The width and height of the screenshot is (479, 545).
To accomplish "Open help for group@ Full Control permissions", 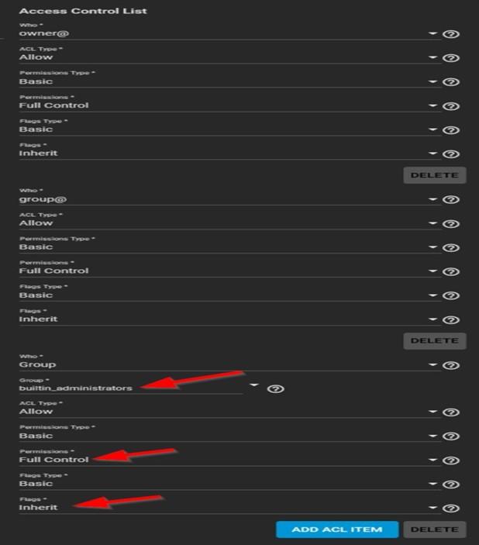I will coord(451,271).
